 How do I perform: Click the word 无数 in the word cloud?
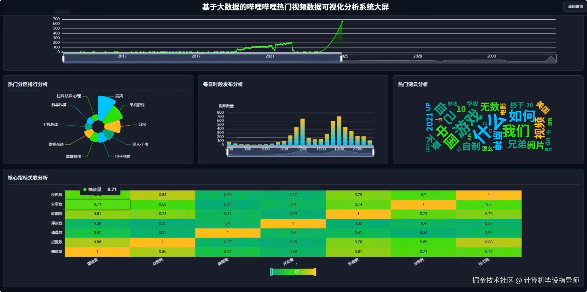click(489, 106)
